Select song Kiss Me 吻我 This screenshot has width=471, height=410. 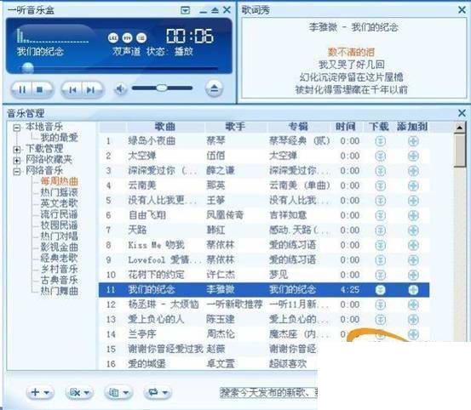264,245
